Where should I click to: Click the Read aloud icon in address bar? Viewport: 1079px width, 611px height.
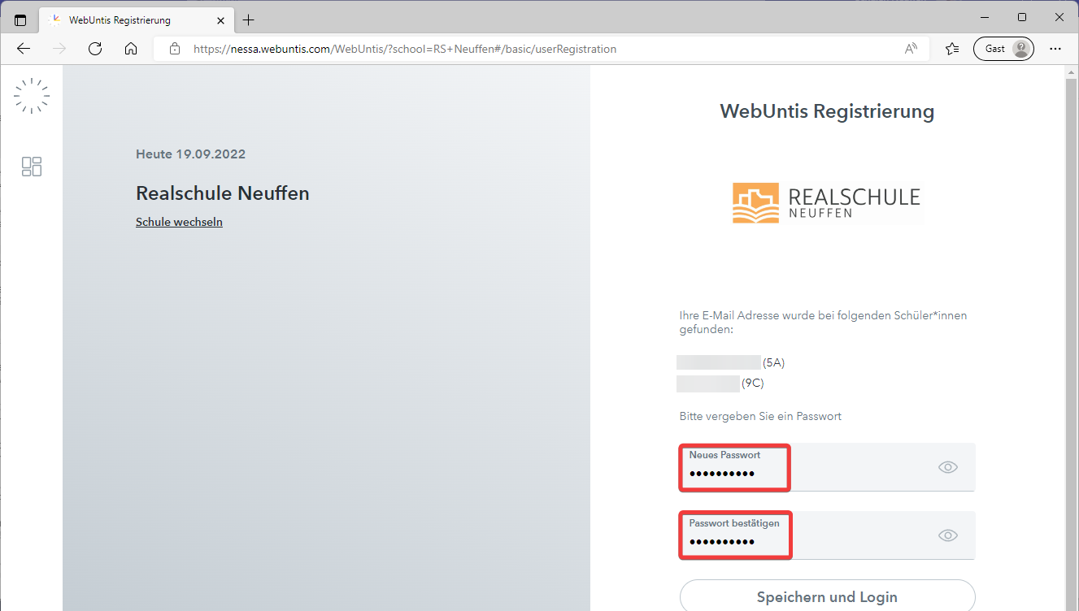pos(911,49)
